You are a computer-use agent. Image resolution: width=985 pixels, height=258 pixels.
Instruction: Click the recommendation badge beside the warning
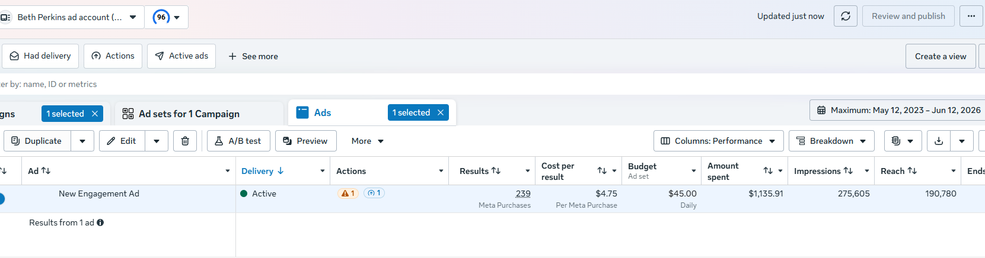pos(374,193)
